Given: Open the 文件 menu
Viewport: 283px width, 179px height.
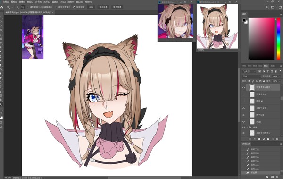Looking at the screenshot, I should click(6, 2).
